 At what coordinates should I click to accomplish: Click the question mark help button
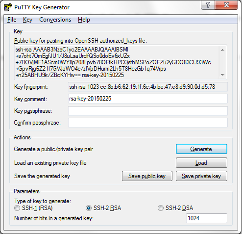click(x=208, y=5)
